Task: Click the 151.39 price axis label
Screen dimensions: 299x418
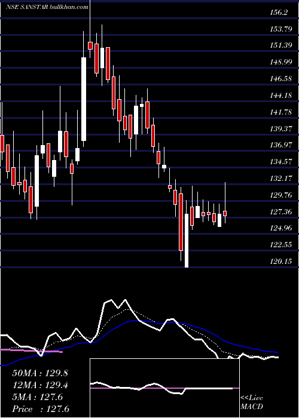Action: pos(281,45)
